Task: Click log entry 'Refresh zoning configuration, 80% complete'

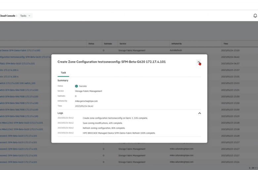Action: click(x=104, y=128)
